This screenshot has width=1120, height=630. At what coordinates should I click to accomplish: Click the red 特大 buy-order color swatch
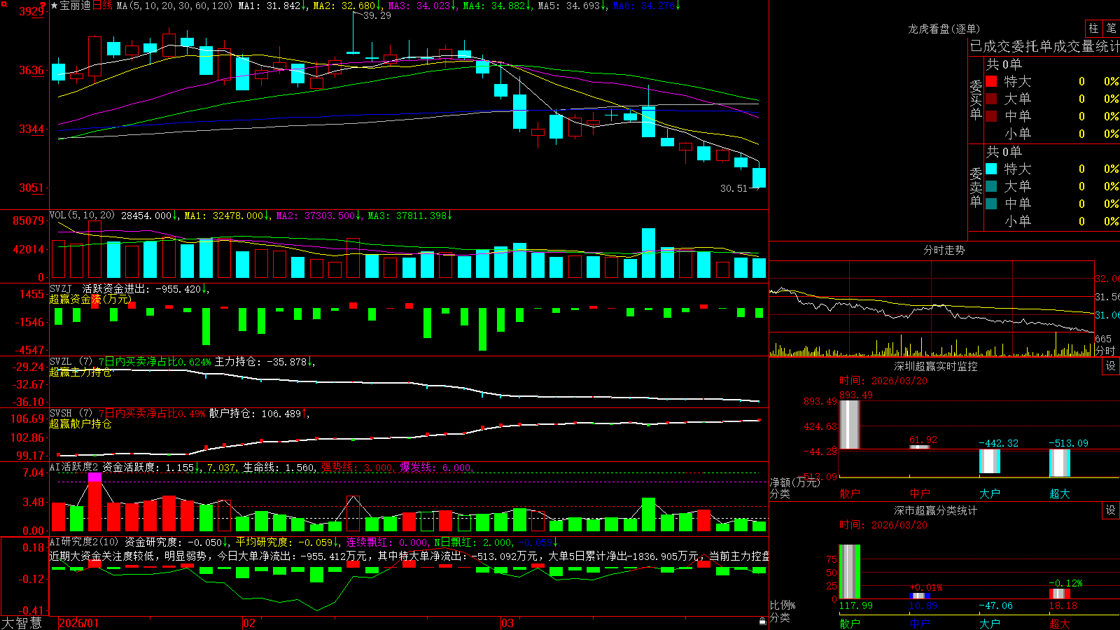(x=991, y=81)
